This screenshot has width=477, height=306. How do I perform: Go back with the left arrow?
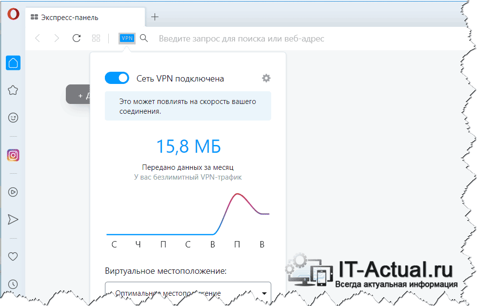click(x=38, y=39)
